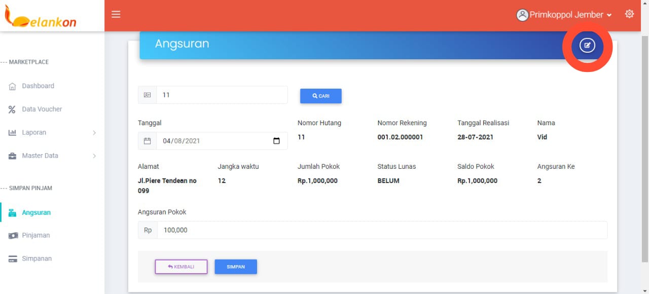Select Angsuran in the sidebar
649x294 pixels.
click(x=36, y=213)
